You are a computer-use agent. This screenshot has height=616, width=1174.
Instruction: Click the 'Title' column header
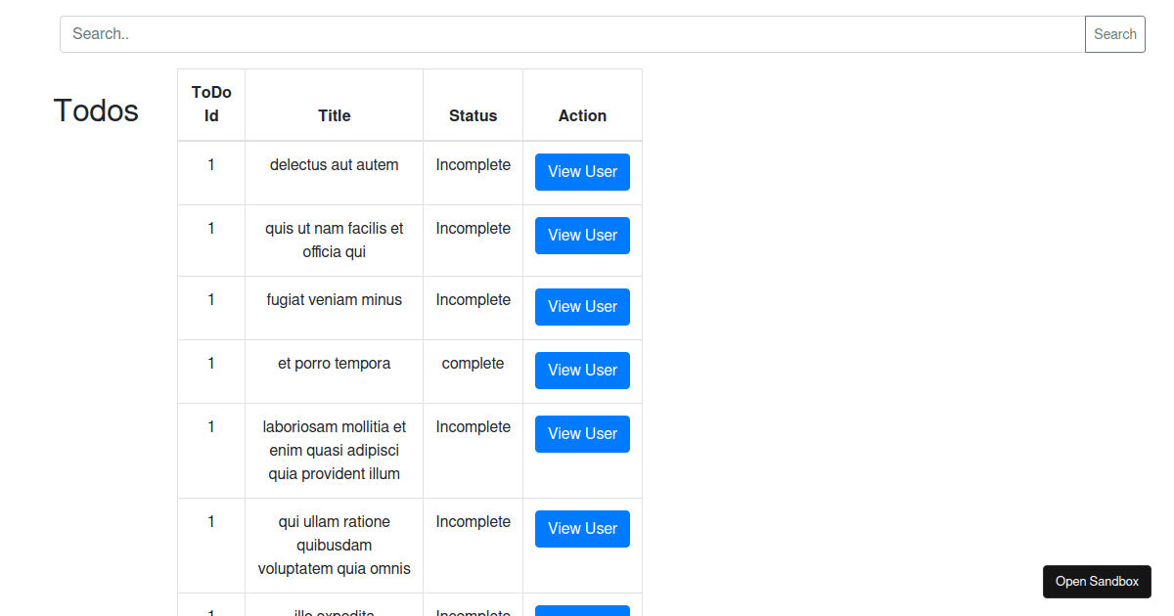[x=334, y=115]
